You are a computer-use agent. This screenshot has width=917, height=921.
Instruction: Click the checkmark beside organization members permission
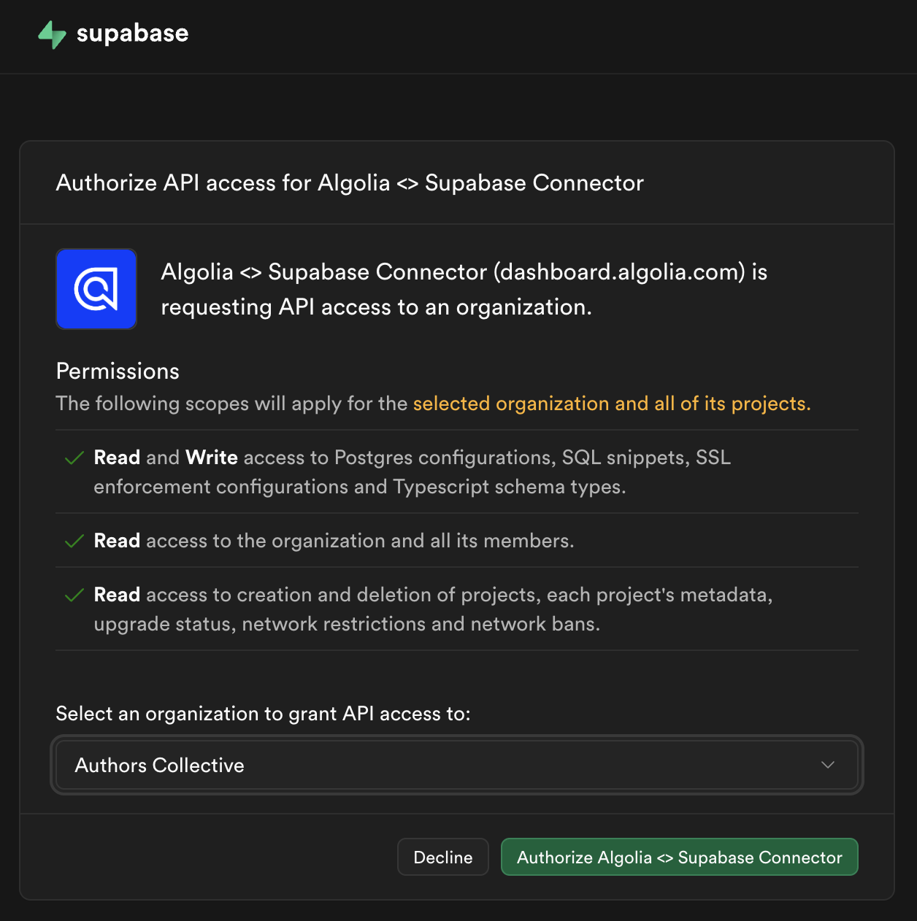pyautogui.click(x=74, y=542)
